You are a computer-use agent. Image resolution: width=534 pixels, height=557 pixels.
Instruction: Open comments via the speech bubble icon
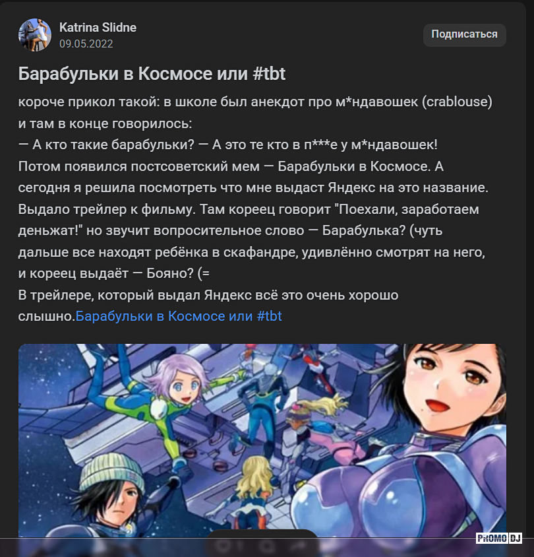[267, 545]
